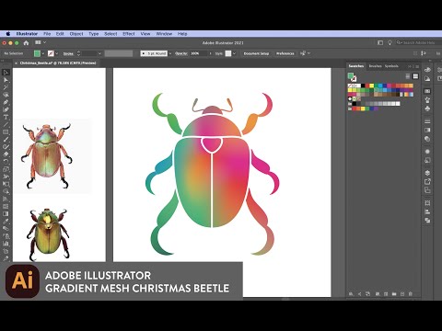Select the Selection tool arrow
This screenshot has width=442, height=331.
pyautogui.click(x=6, y=73)
